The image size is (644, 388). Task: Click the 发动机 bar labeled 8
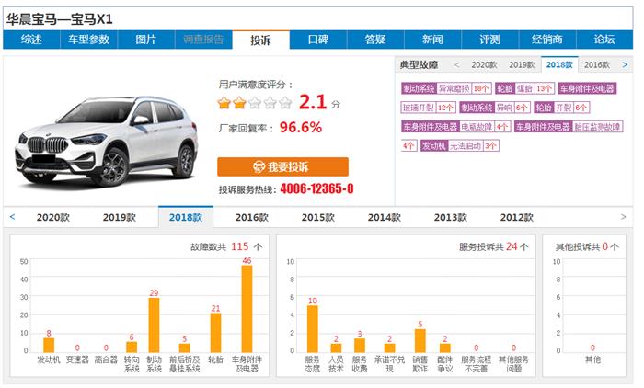(x=49, y=345)
